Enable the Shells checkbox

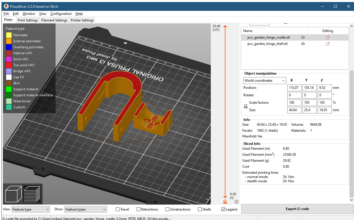[x=200, y=209]
